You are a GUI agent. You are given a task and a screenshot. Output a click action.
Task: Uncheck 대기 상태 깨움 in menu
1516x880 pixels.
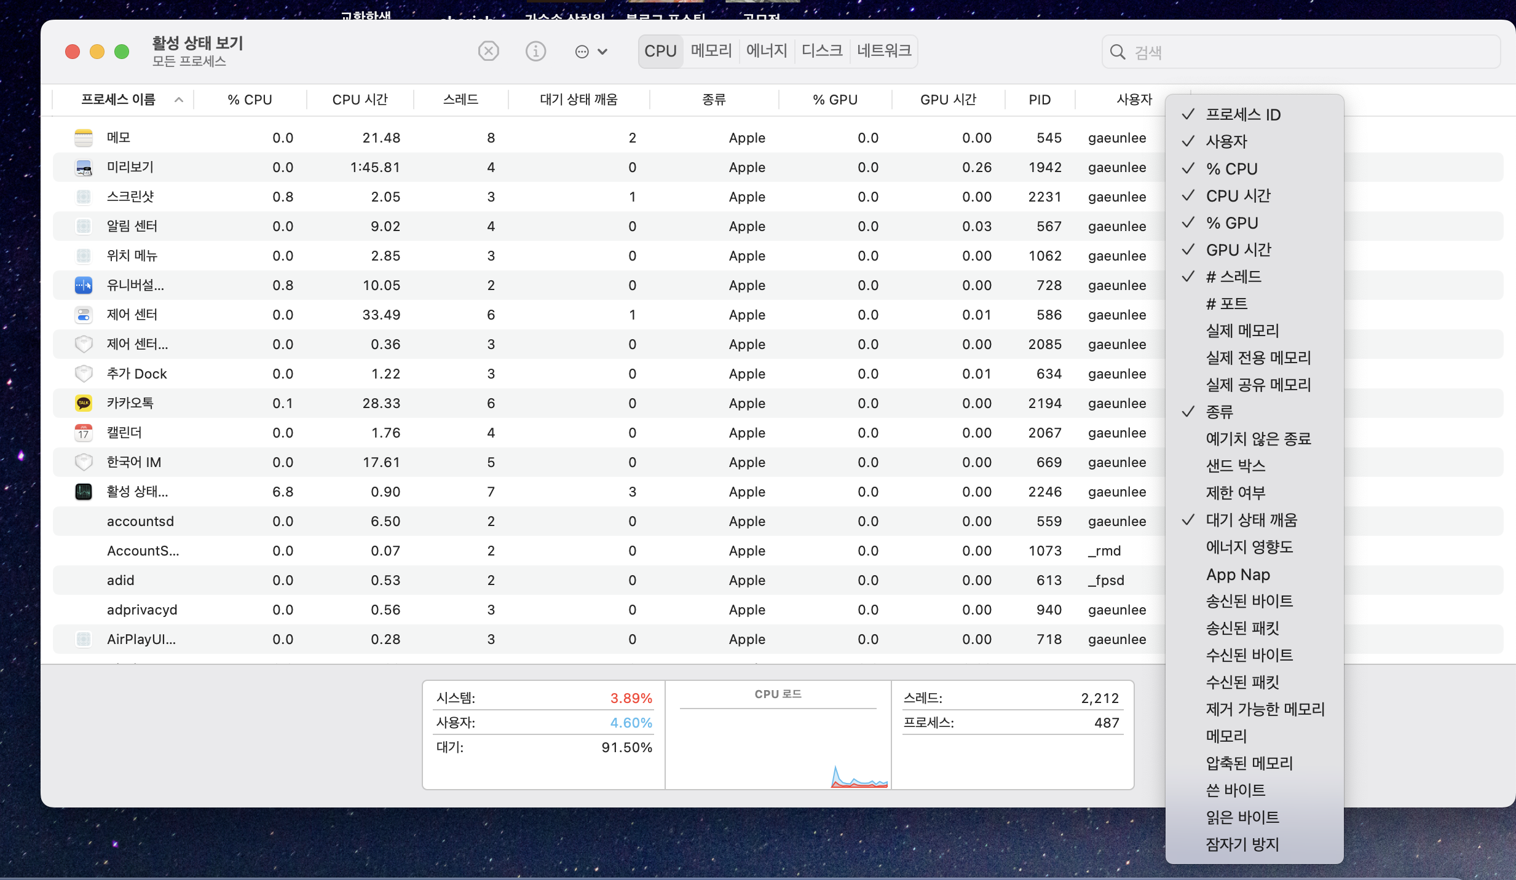[x=1254, y=520]
